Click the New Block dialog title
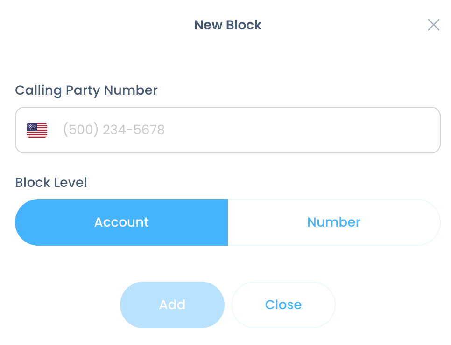The width and height of the screenshot is (451, 345). (x=228, y=25)
